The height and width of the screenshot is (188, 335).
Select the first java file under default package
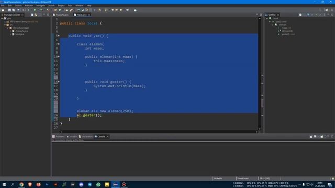tap(20, 31)
